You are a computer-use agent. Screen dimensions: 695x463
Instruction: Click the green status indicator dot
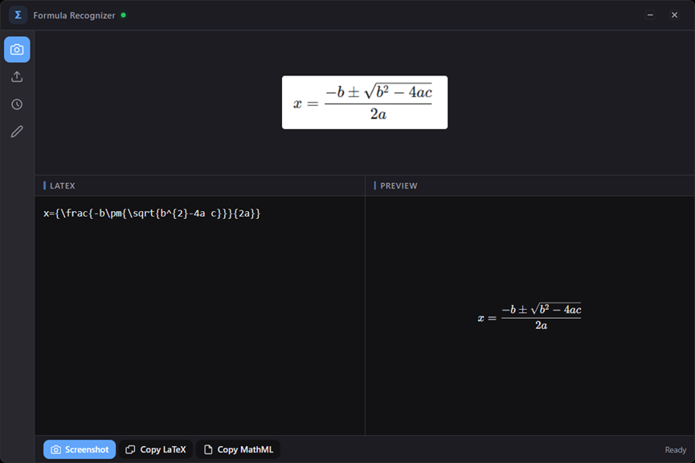123,15
